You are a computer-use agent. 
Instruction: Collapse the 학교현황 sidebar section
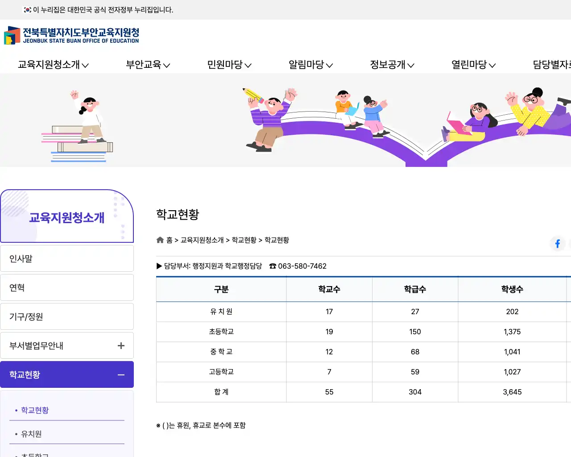(121, 375)
